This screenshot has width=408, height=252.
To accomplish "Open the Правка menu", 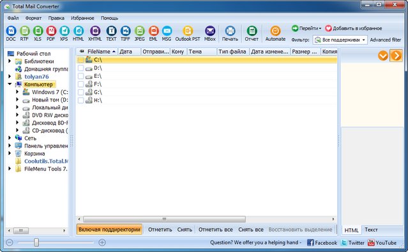I will [56, 18].
